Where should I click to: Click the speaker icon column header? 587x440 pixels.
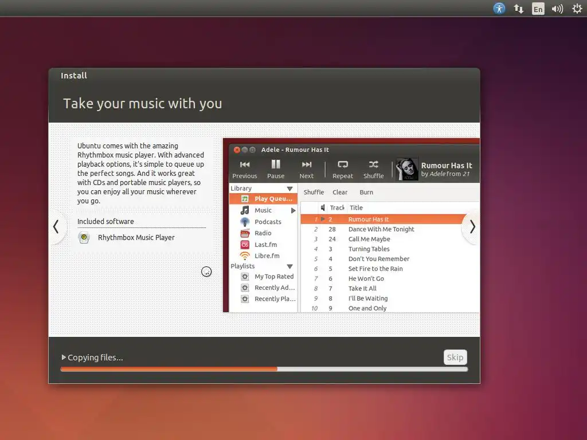pos(323,207)
